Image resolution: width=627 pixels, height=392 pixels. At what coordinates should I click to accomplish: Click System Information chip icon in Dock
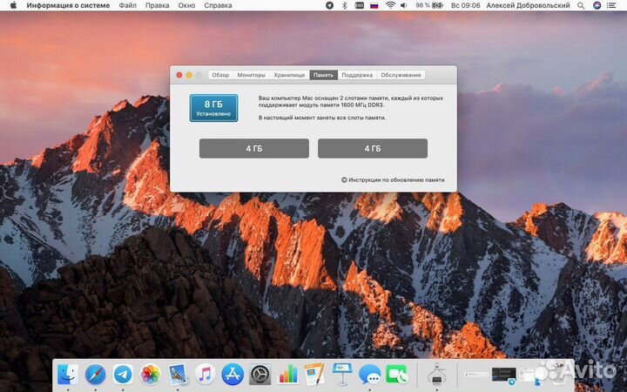[436, 375]
